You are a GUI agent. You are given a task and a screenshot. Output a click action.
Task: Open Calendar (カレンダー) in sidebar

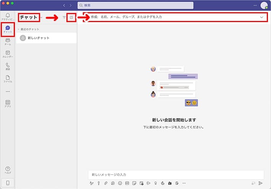pyautogui.click(x=8, y=54)
